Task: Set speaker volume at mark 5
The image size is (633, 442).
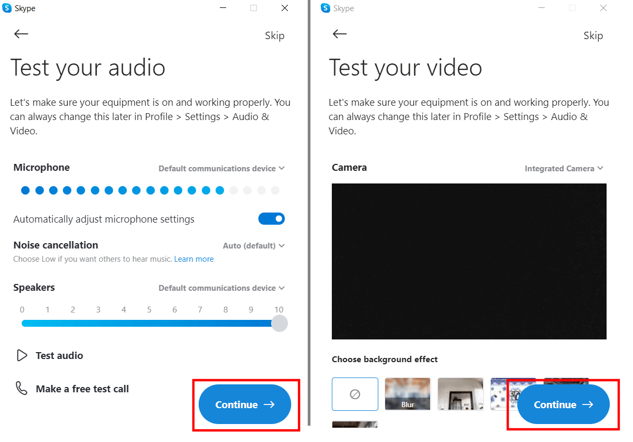Action: pos(149,323)
